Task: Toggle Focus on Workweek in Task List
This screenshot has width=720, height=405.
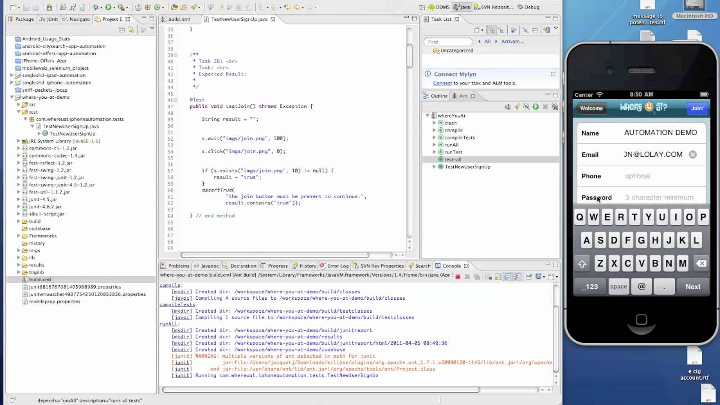Action: point(514,30)
